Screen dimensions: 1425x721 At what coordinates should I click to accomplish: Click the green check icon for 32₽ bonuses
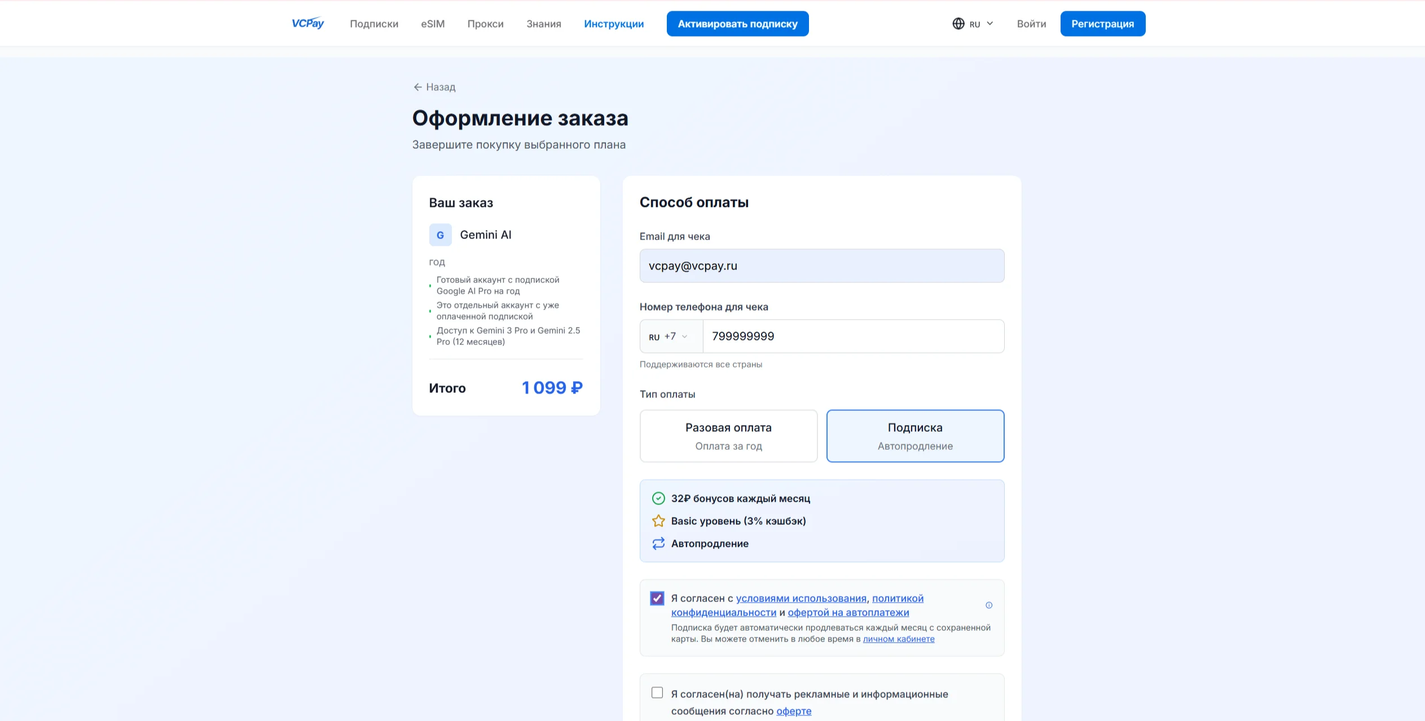coord(658,498)
